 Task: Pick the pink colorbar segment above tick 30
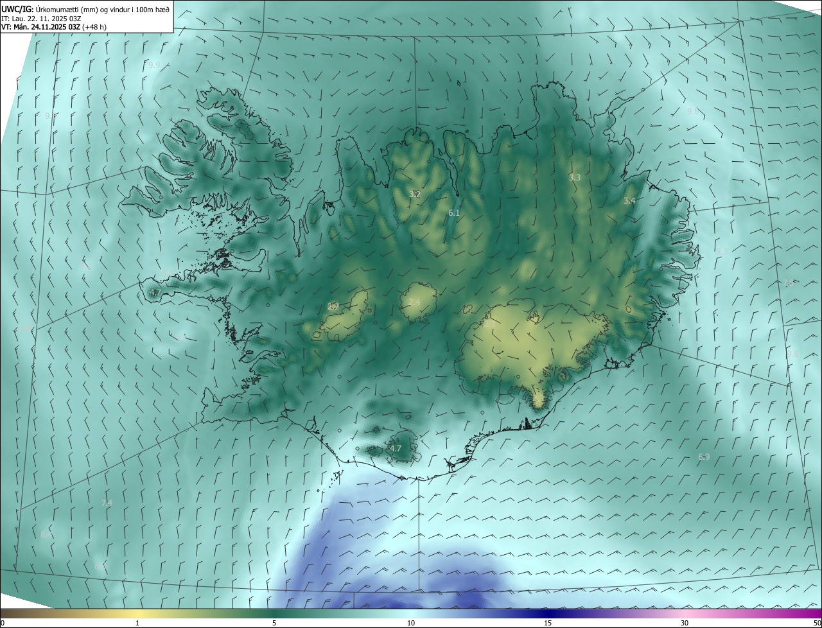pos(685,613)
